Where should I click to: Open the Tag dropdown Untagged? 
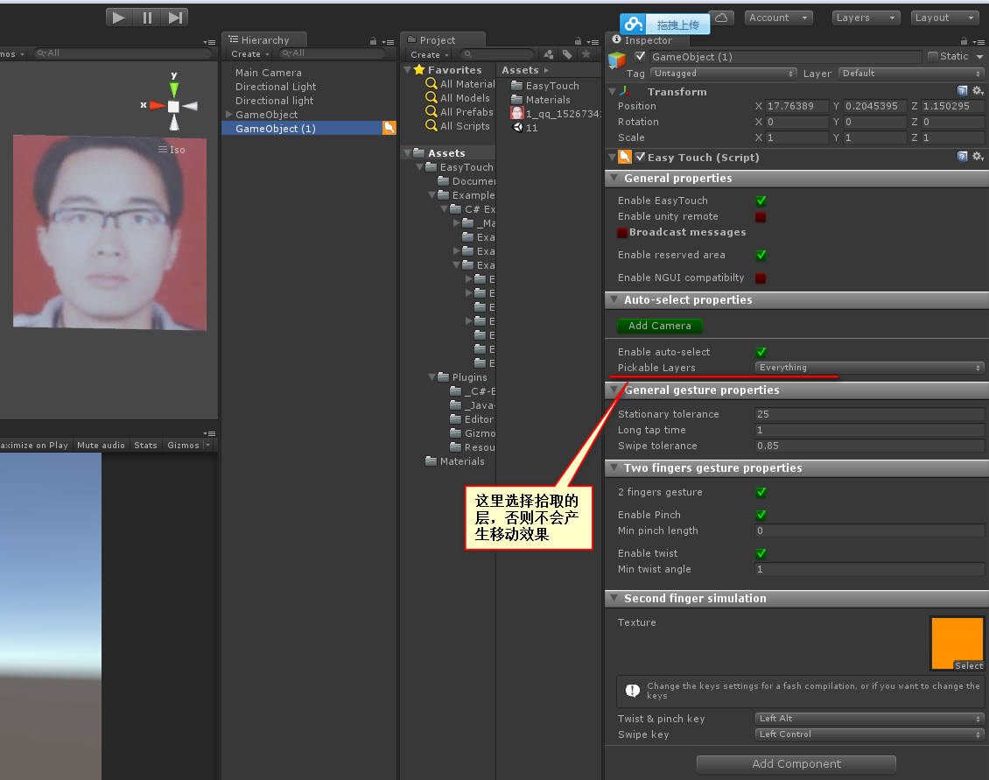pyautogui.click(x=724, y=74)
